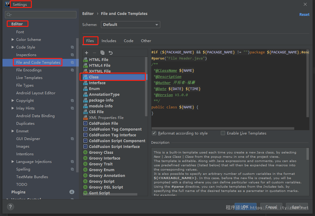Click the Plugins update count badge

click(72, 192)
